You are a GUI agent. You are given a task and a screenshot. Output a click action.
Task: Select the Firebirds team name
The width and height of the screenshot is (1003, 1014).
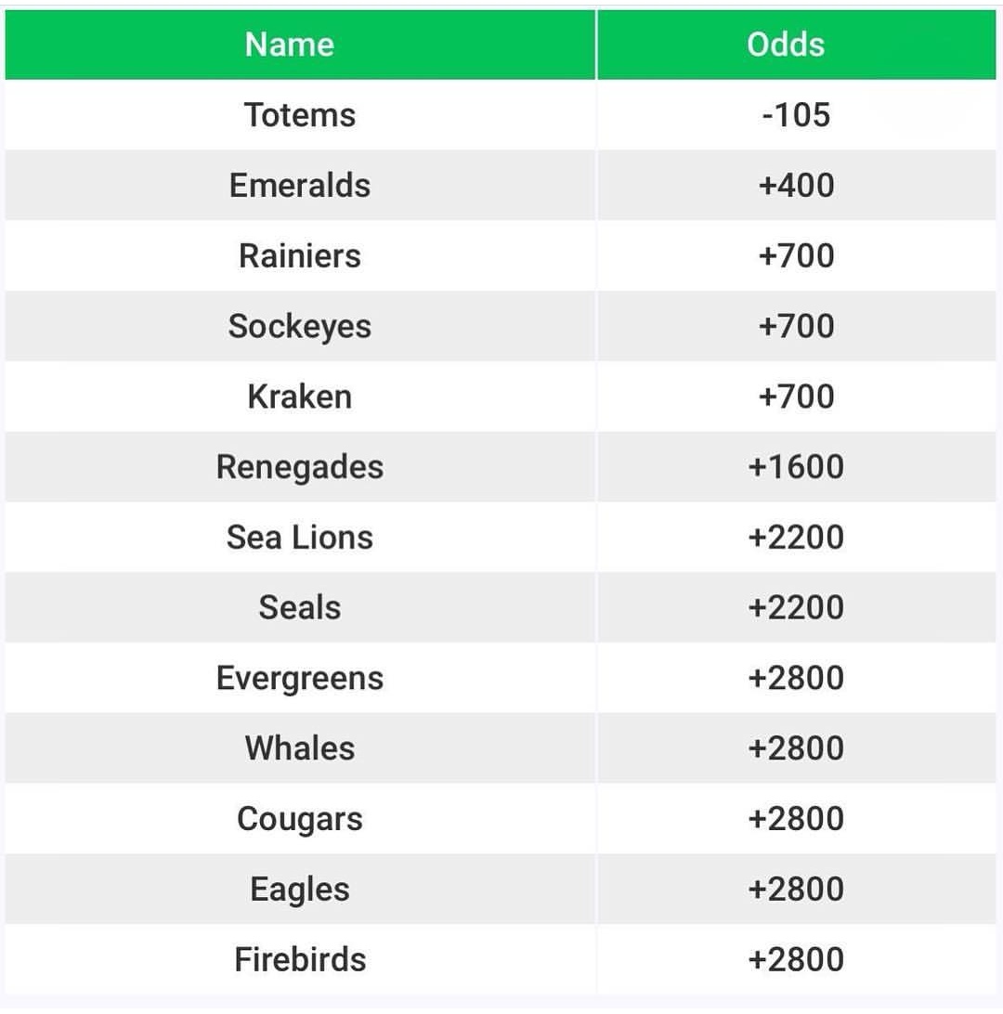coord(300,959)
